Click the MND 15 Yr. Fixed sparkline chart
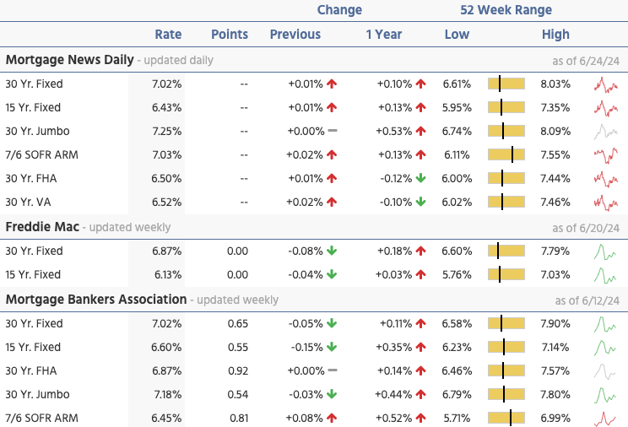 coord(606,108)
